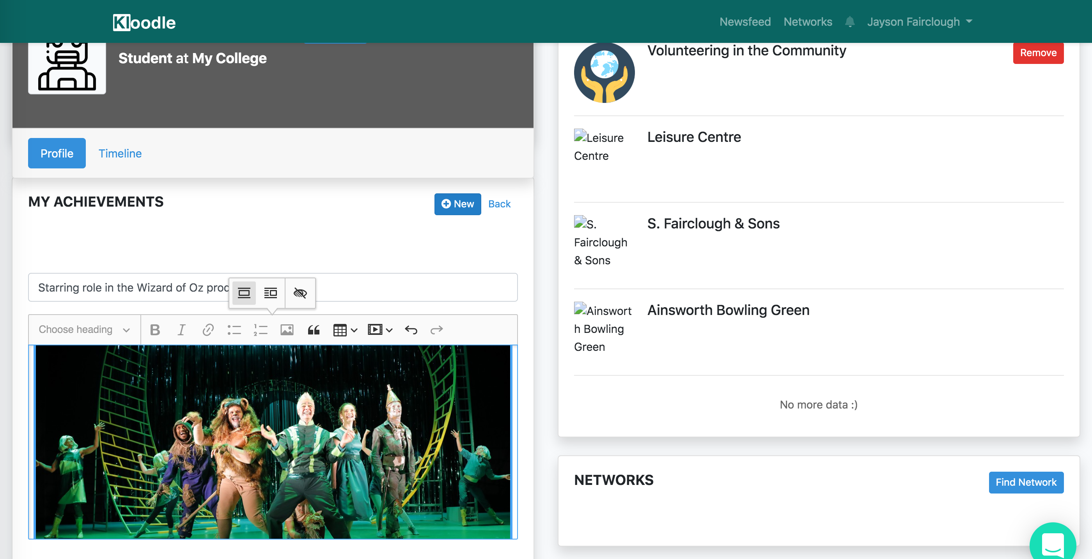This screenshot has height=559, width=1092.
Task: Click the student profile avatar
Action: 67,68
